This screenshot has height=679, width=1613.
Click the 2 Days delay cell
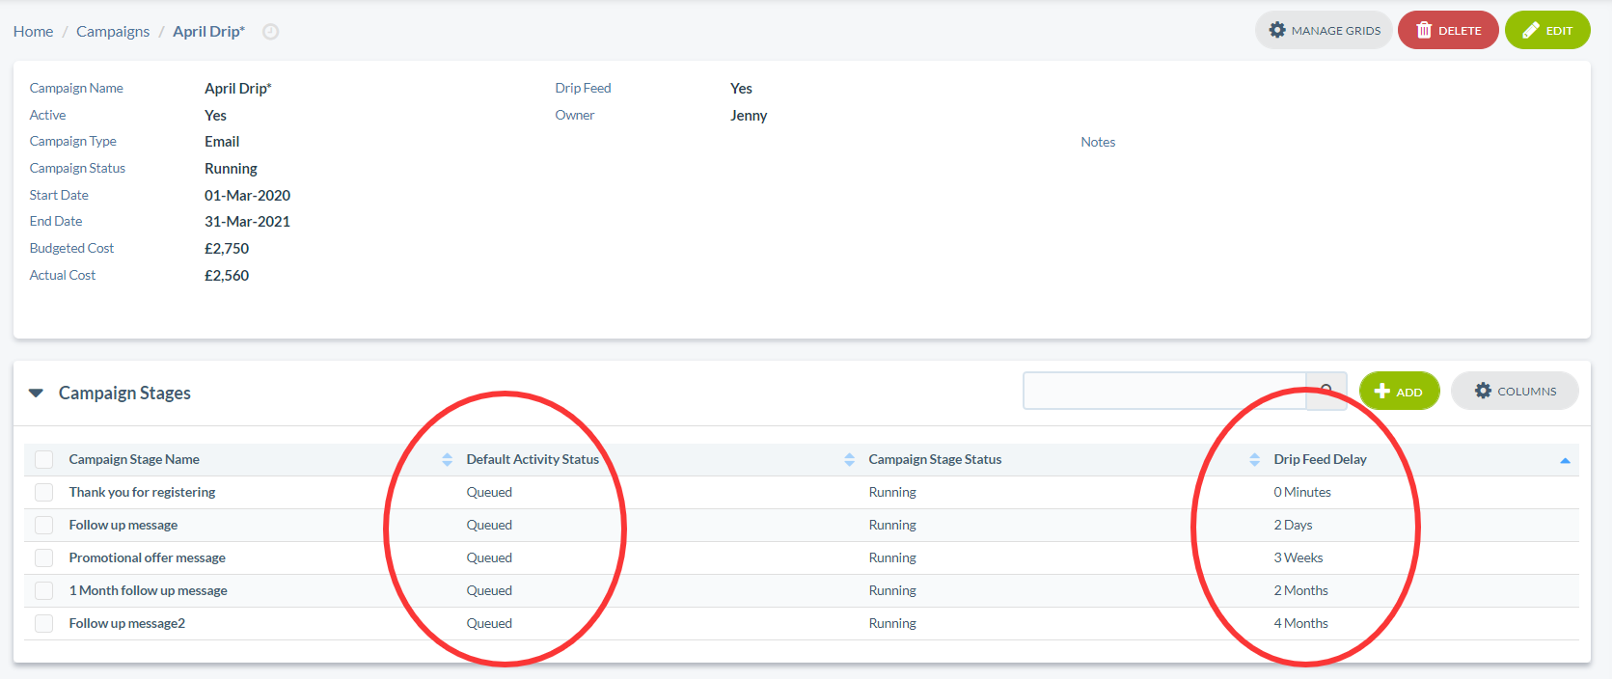tap(1293, 525)
